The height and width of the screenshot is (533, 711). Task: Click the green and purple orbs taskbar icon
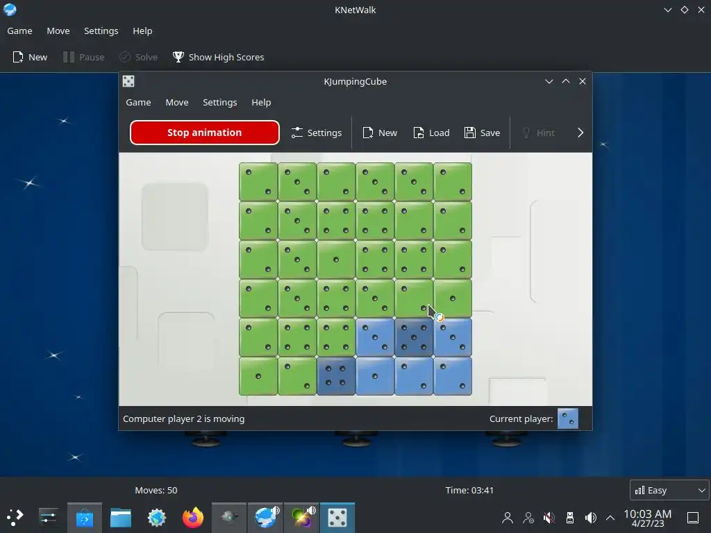tap(301, 517)
